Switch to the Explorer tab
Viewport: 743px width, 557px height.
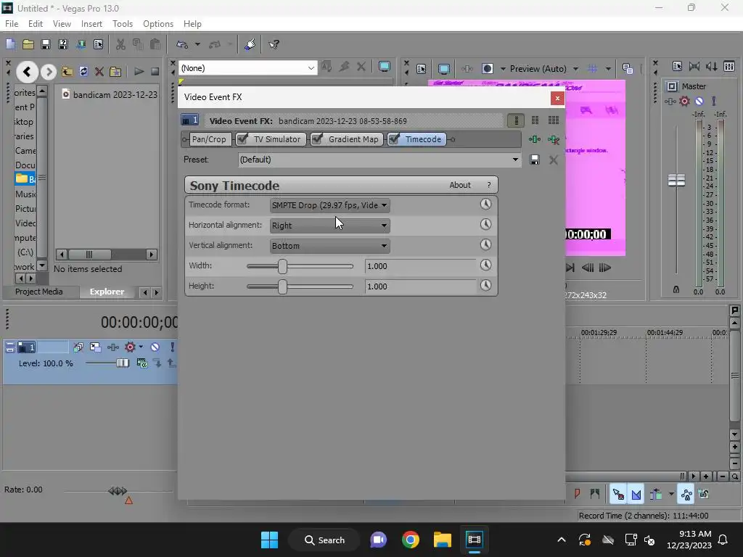tap(107, 292)
